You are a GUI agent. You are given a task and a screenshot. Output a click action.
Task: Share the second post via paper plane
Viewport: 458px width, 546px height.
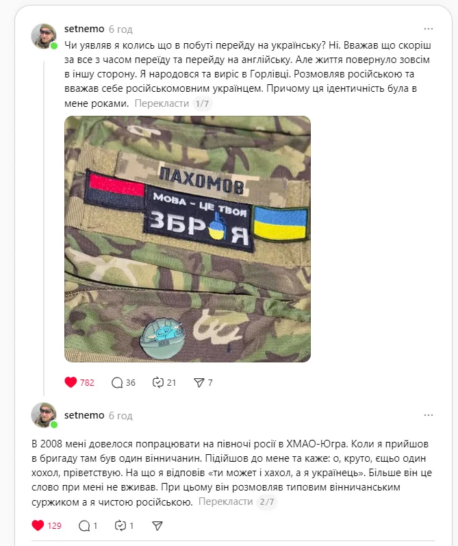[157, 525]
